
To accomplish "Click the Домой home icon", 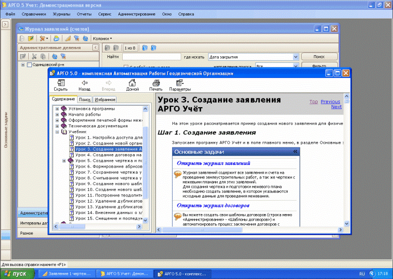I will (132, 83).
